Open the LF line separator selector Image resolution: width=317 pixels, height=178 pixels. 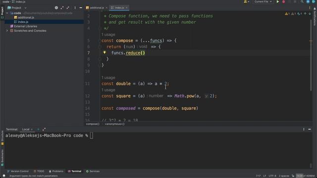point(264,176)
